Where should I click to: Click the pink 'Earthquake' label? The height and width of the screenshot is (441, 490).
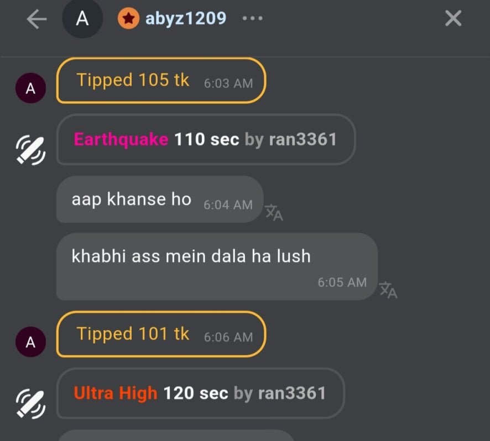coord(121,139)
